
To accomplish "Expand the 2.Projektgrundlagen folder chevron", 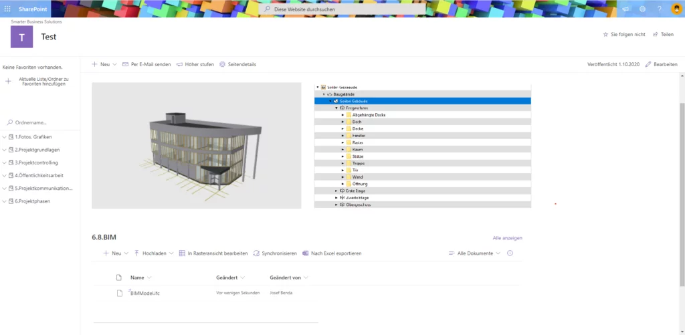I will pyautogui.click(x=5, y=150).
